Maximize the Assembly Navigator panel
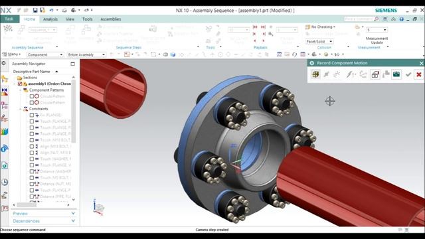Image resolution: width=425 pixels, height=239 pixels. pos(72,64)
